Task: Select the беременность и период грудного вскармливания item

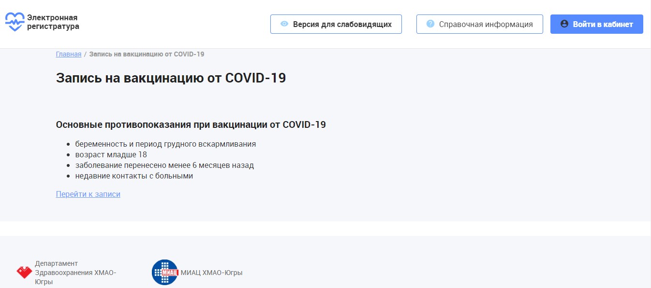Action: (x=165, y=144)
